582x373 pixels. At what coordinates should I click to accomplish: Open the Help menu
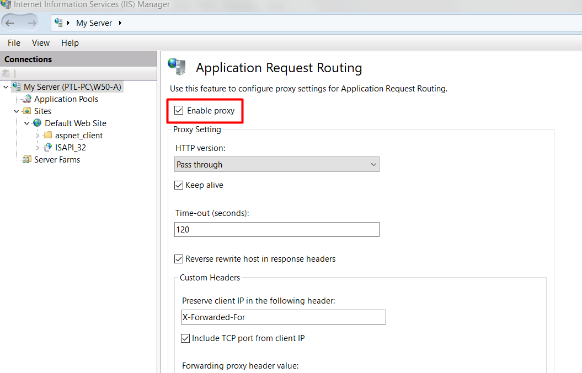pos(70,43)
